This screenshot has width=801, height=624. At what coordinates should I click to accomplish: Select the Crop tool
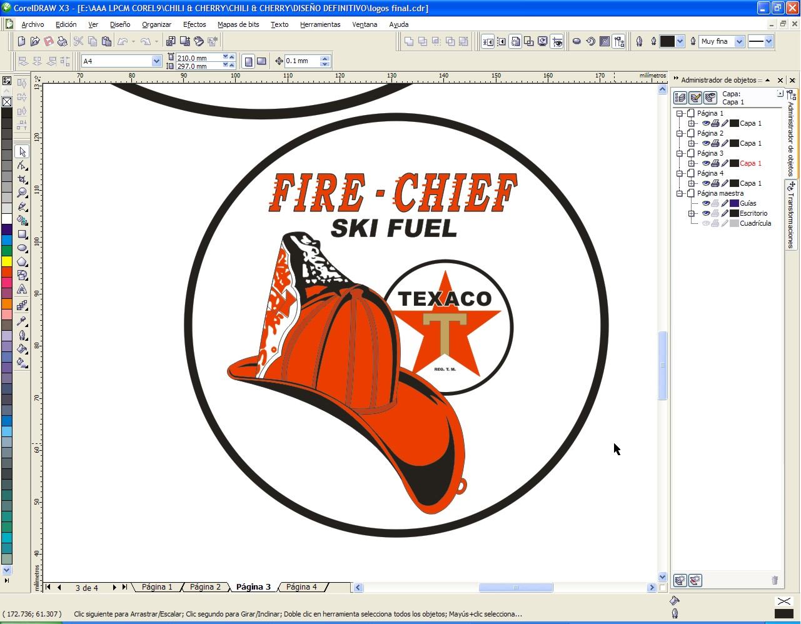click(23, 179)
